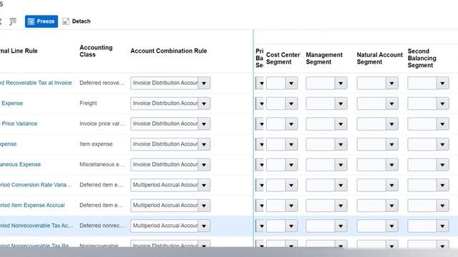
Task: Click the 'Miscellaneous e...' cell
Action: [x=102, y=164]
